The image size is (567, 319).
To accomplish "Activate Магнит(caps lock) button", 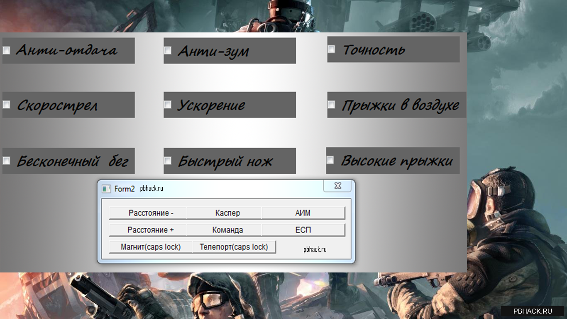I will click(x=151, y=247).
